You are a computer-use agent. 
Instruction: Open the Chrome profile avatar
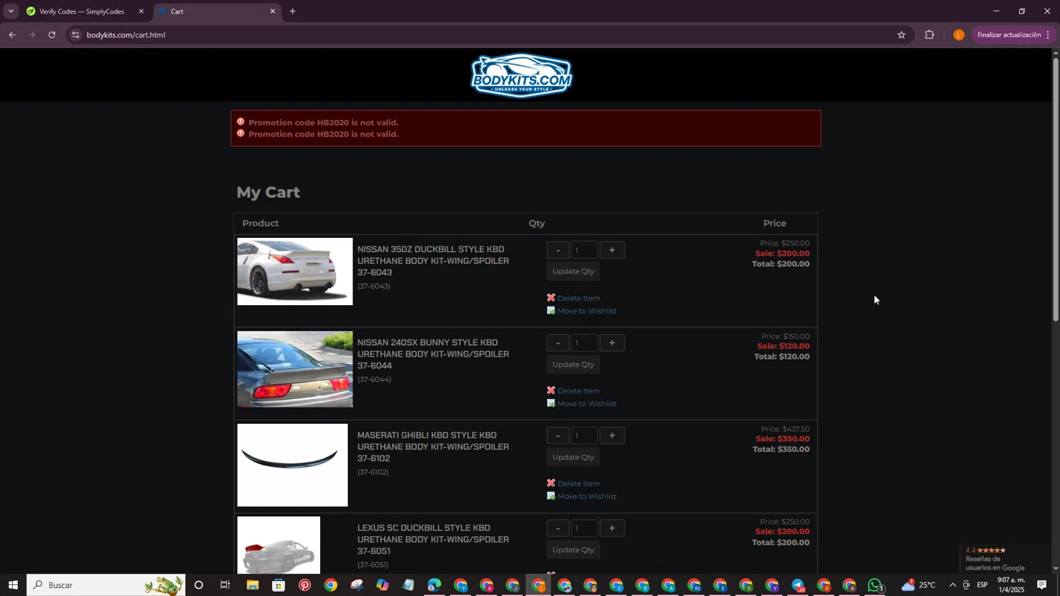click(x=958, y=35)
